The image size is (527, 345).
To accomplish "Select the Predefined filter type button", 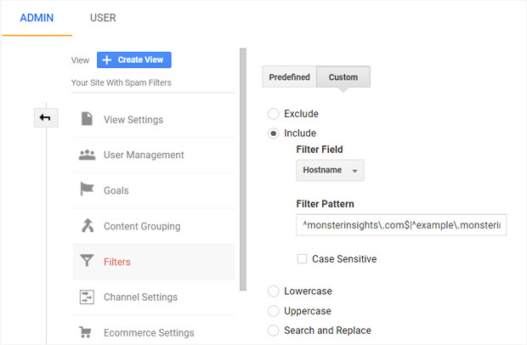I will pos(289,77).
